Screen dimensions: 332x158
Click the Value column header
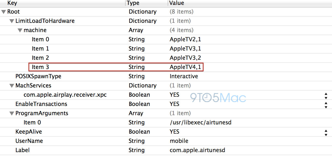250,3
